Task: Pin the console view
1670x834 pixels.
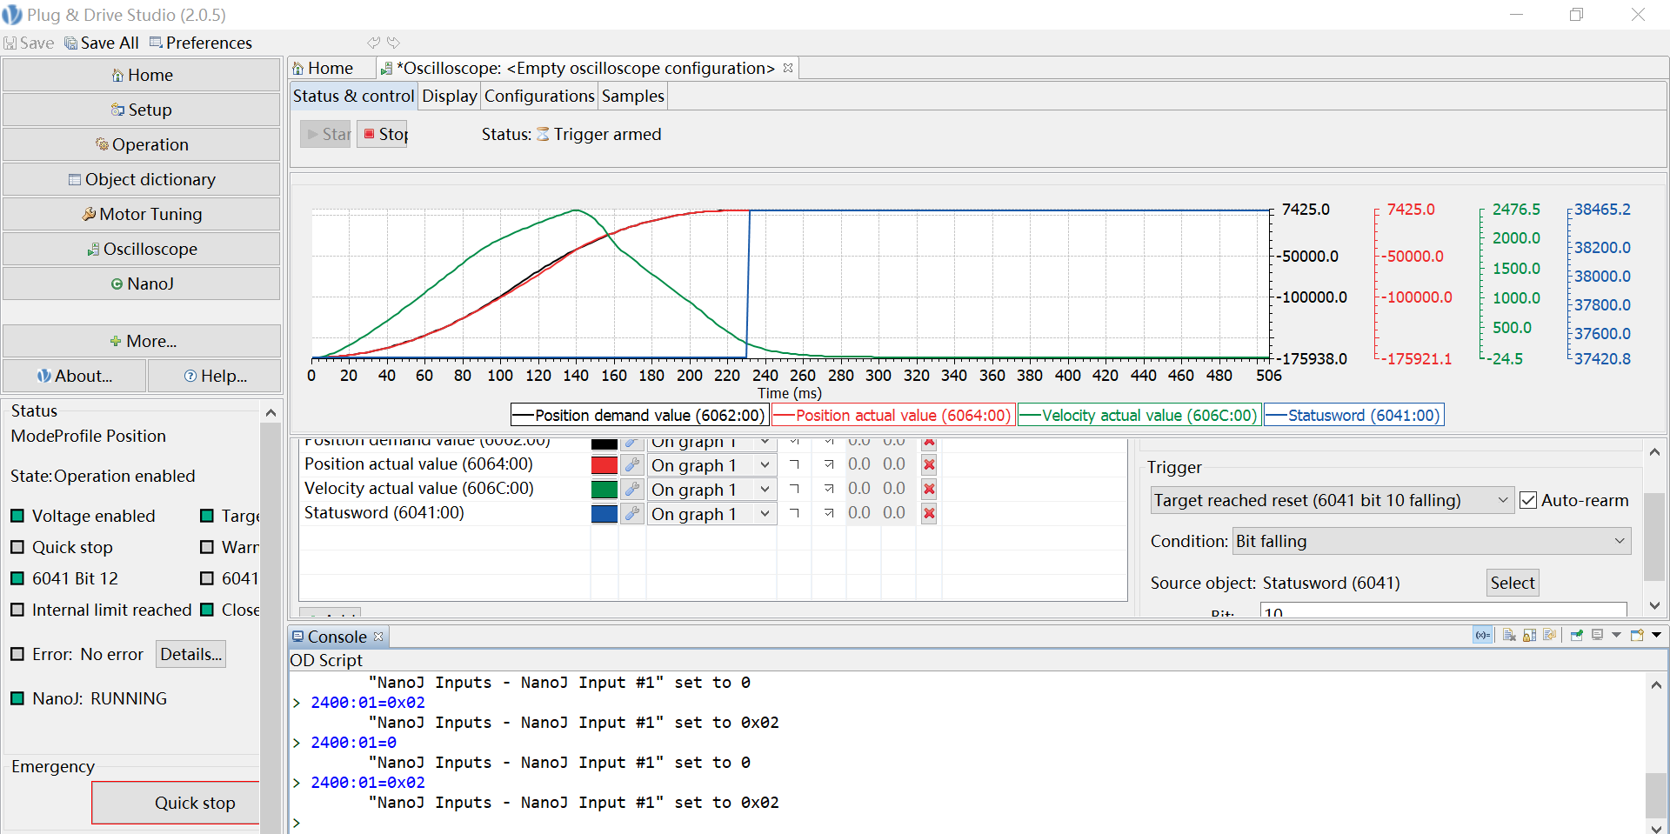Action: point(1576,636)
